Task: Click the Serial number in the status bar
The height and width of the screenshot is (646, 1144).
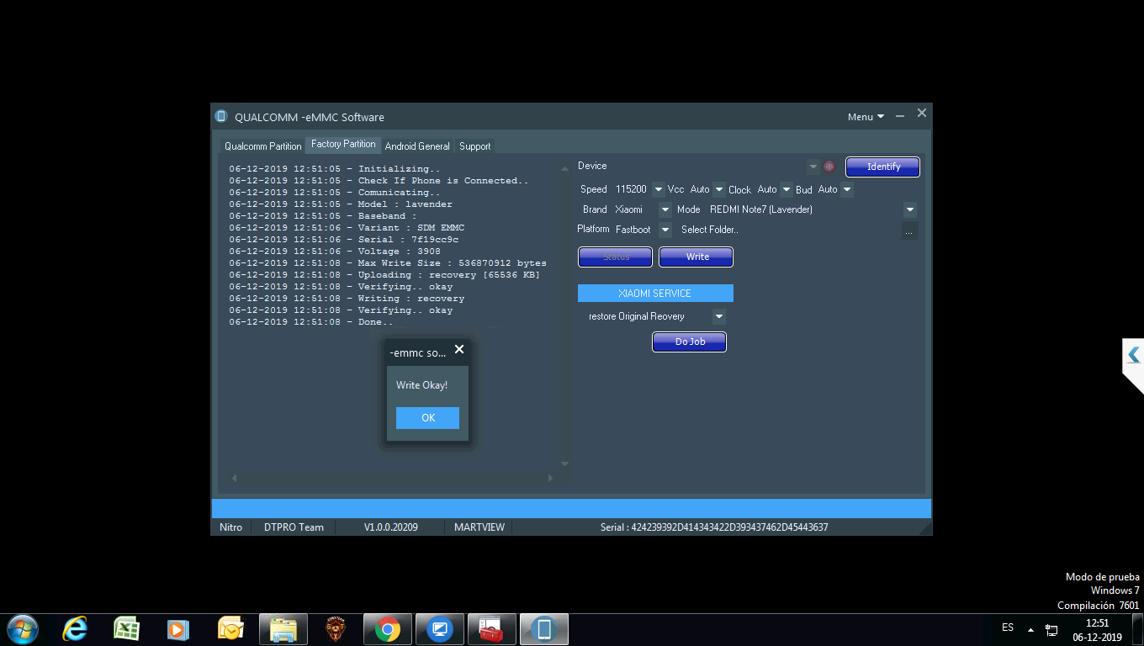Action: coord(714,527)
